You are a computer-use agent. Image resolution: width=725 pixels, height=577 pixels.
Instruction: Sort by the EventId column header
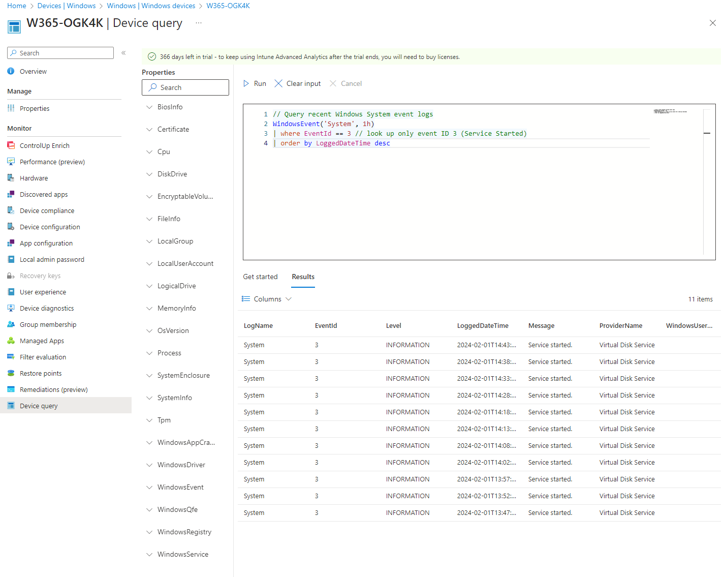coord(326,325)
